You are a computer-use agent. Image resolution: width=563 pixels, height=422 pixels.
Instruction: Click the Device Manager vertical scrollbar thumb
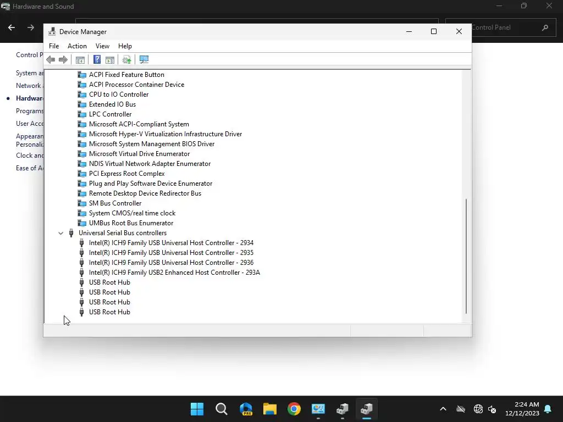coord(466,256)
